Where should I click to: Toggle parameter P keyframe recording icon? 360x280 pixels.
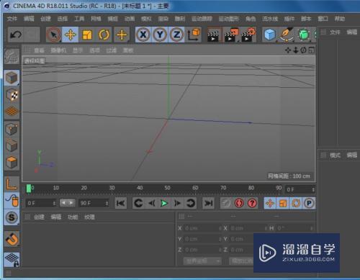tap(309, 203)
